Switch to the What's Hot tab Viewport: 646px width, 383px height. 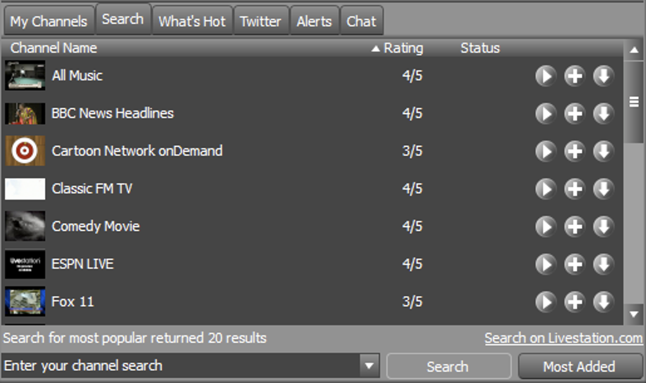click(192, 21)
